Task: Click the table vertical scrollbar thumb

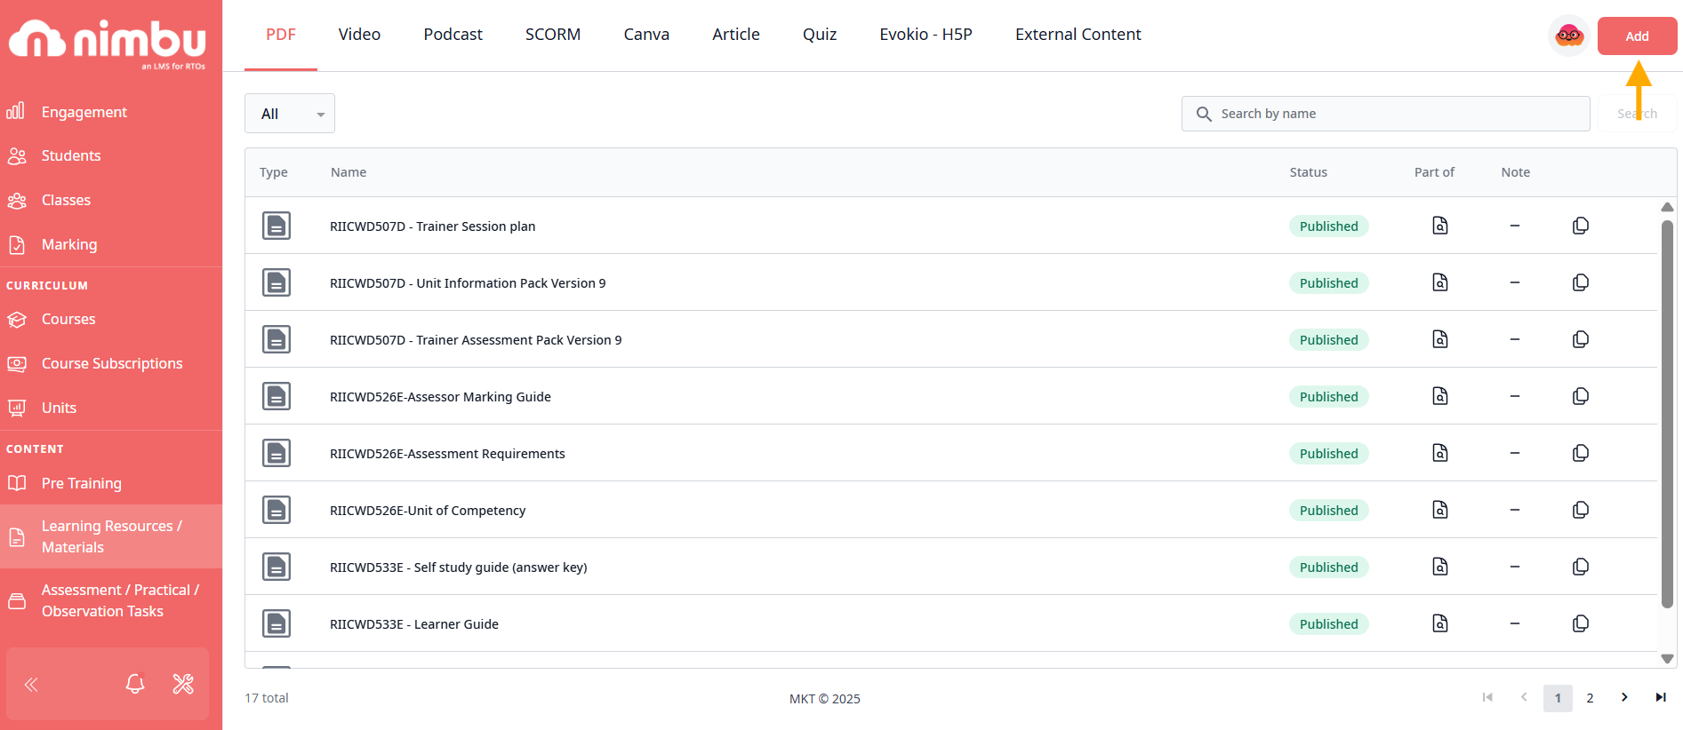Action: coord(1668,414)
